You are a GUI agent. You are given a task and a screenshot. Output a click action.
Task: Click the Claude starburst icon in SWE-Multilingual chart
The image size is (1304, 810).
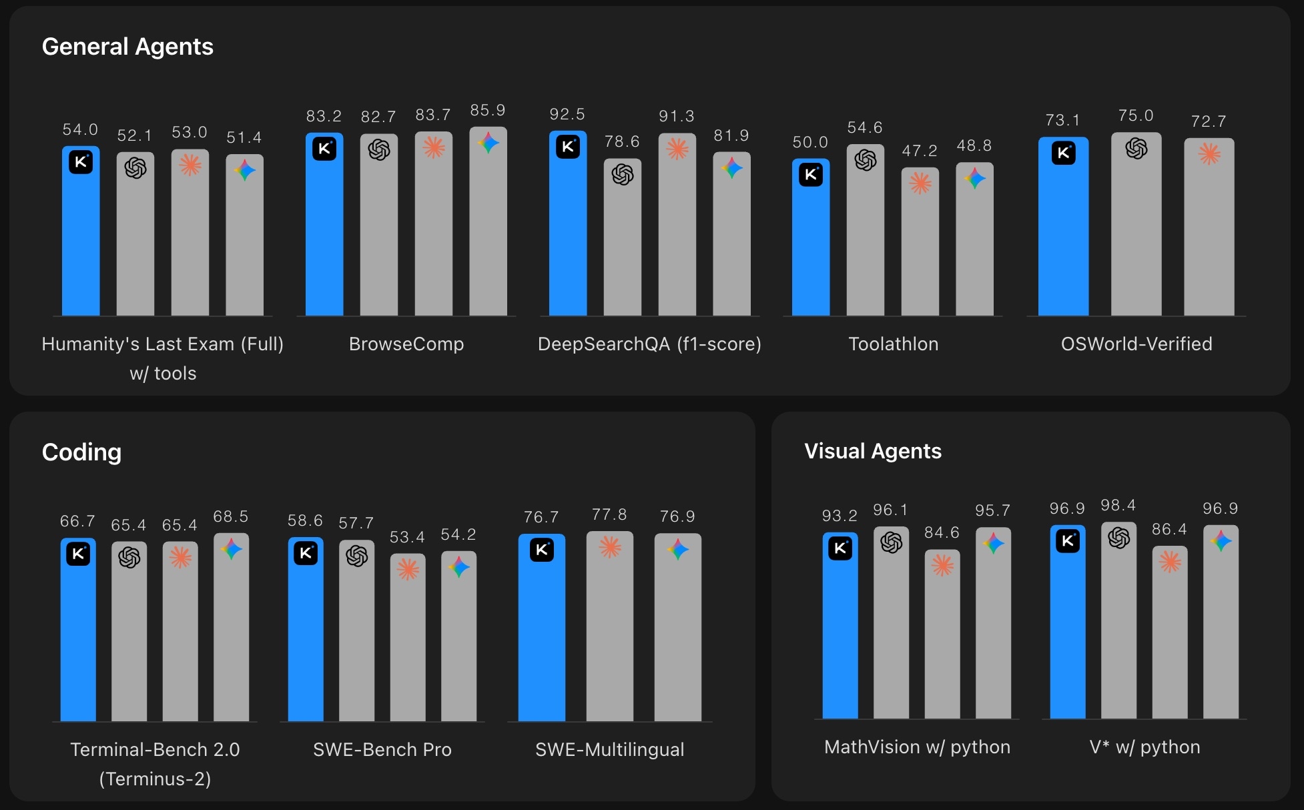tap(610, 548)
